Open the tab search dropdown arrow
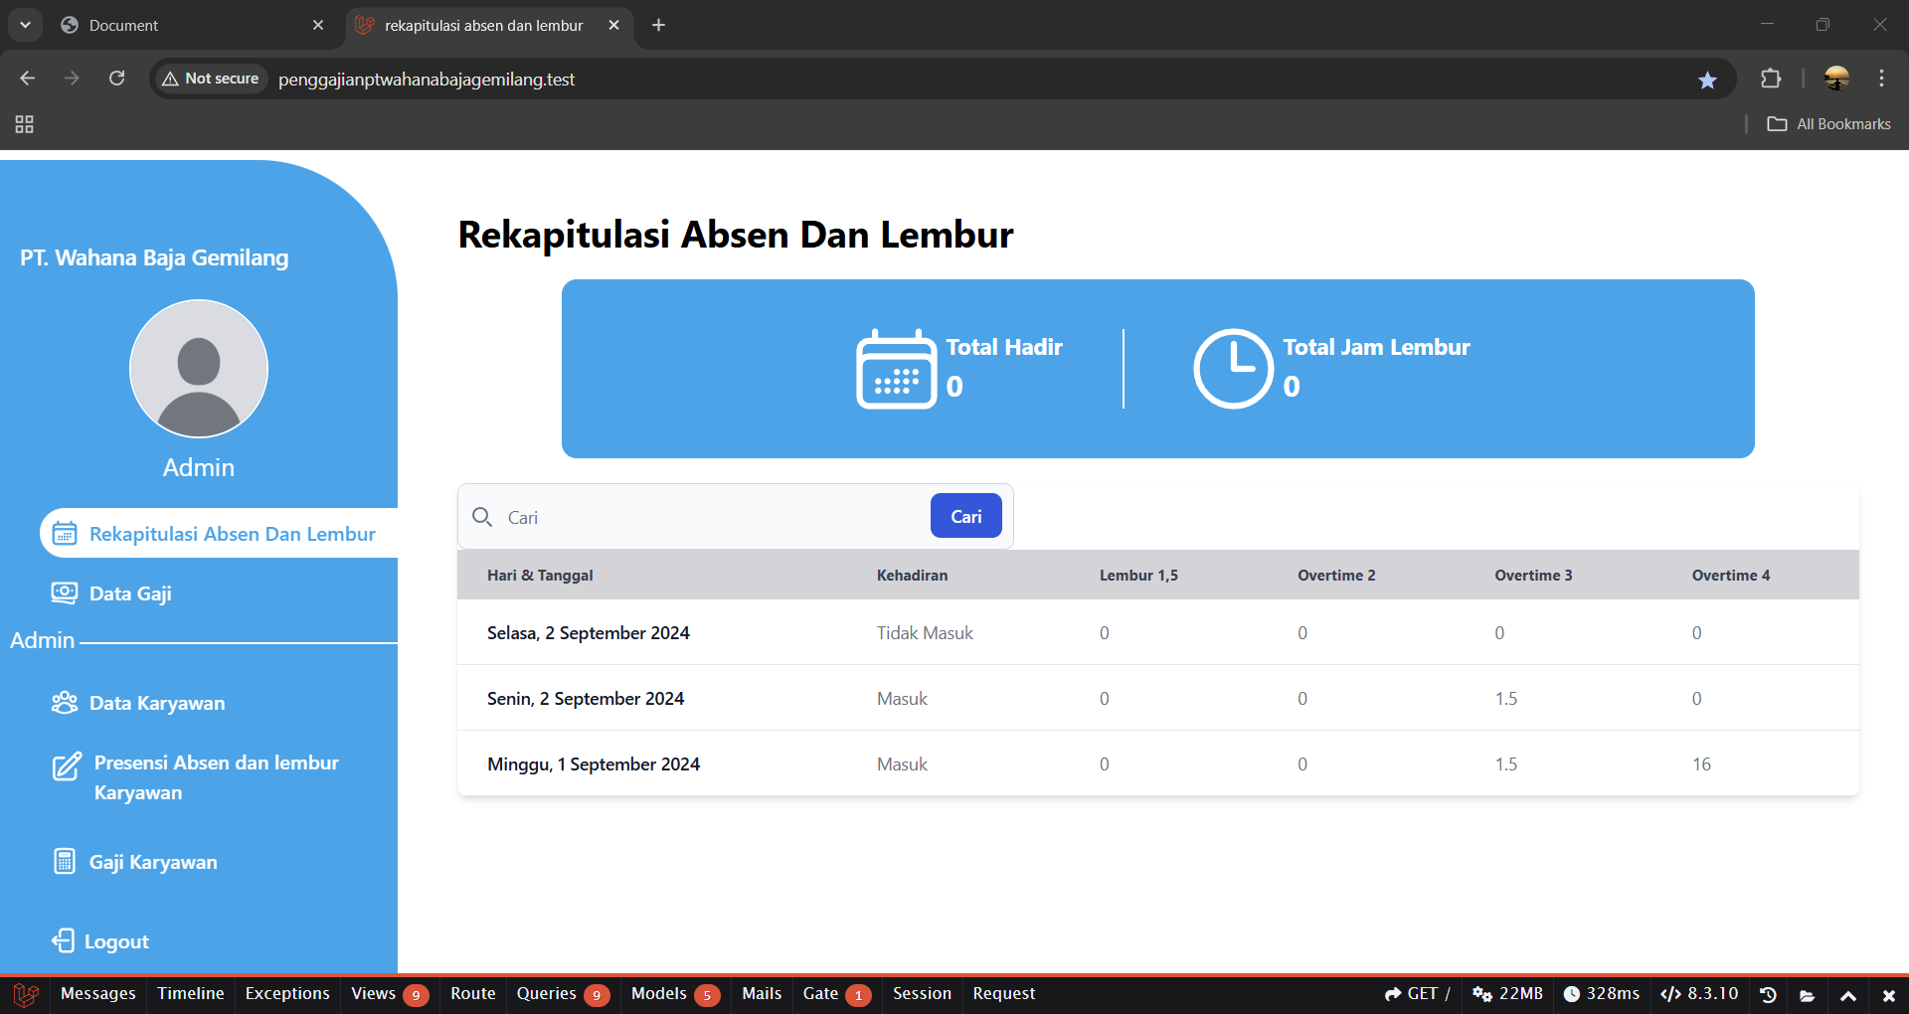Image resolution: width=1909 pixels, height=1014 pixels. [x=25, y=25]
